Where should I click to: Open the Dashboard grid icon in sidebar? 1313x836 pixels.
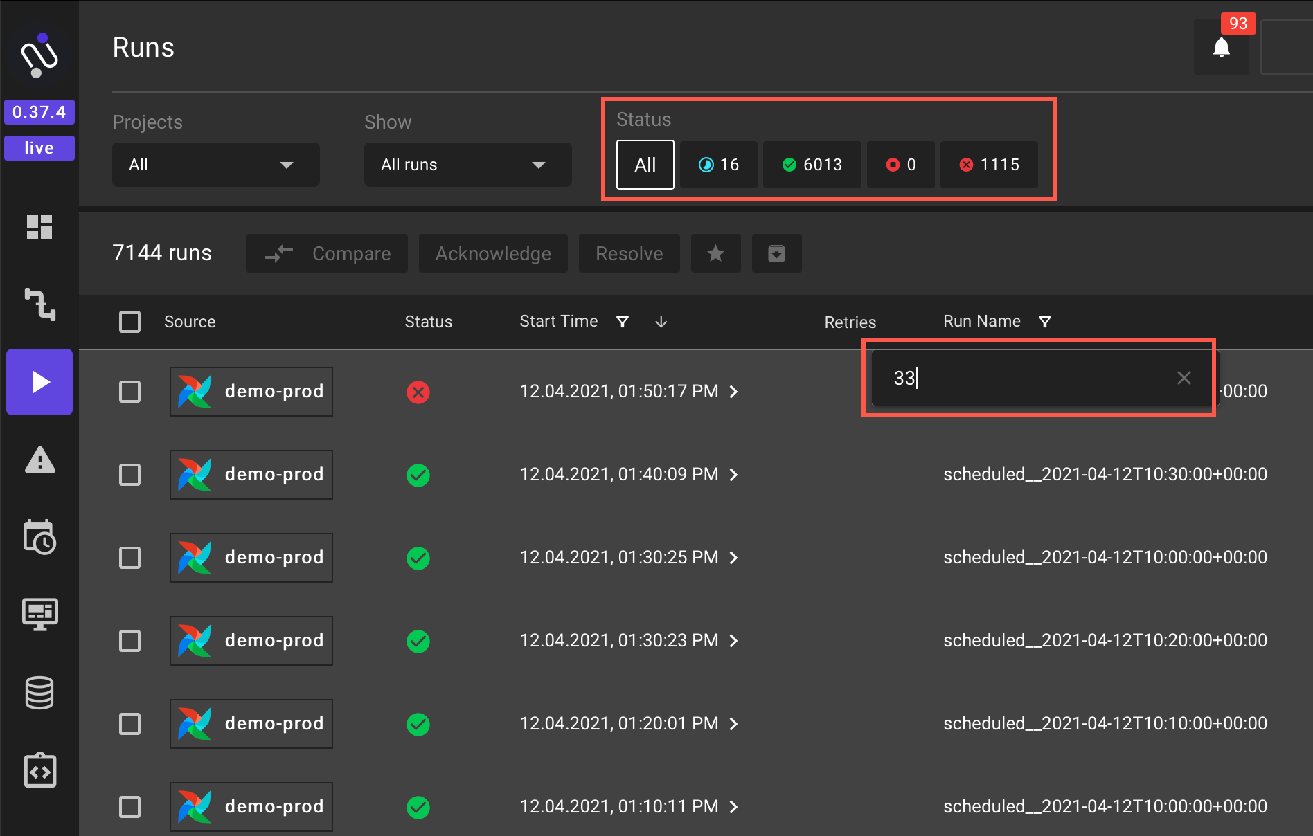pyautogui.click(x=39, y=227)
